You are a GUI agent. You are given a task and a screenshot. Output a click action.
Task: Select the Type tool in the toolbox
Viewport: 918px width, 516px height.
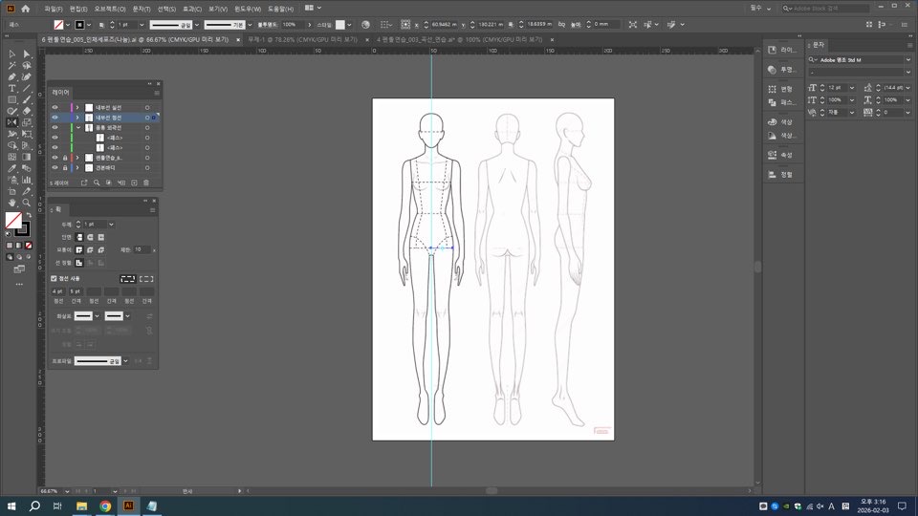coord(11,88)
